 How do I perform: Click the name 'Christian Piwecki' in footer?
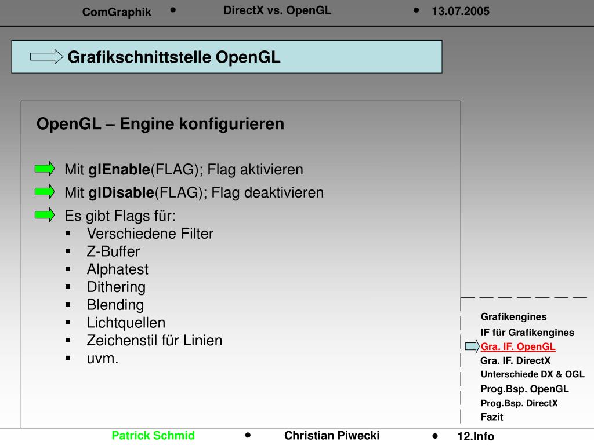pyautogui.click(x=332, y=436)
